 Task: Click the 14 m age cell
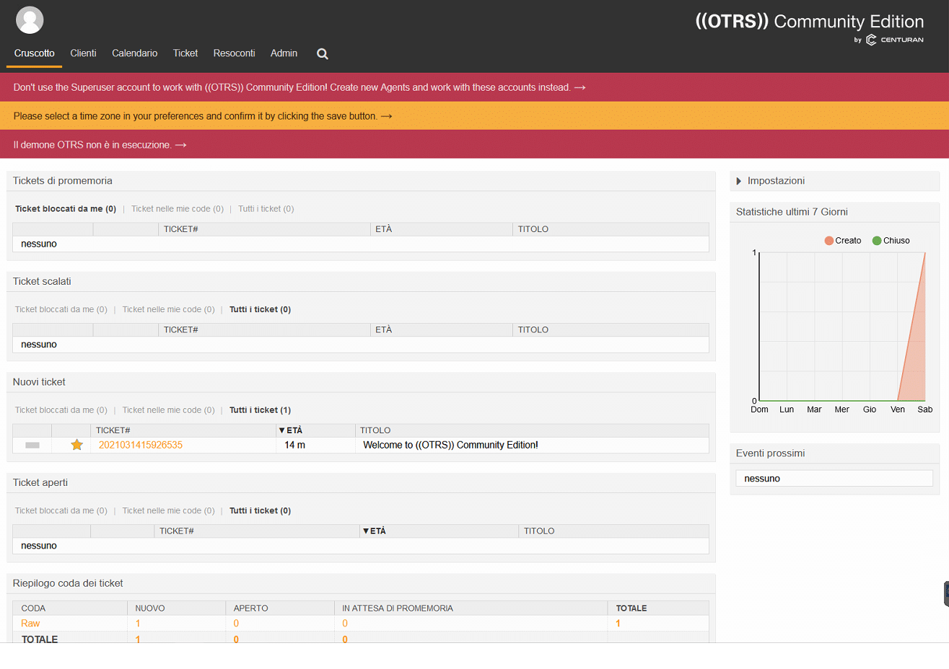click(x=294, y=445)
